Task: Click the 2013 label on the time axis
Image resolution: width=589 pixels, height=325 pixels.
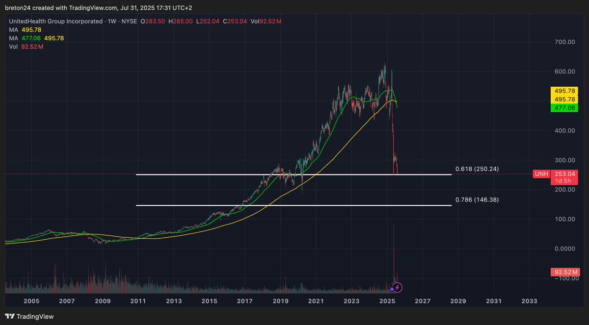Action: 173,301
